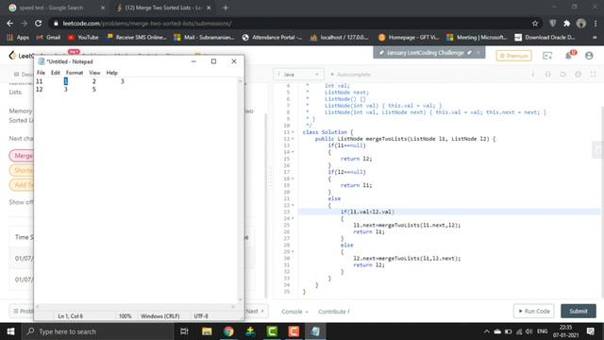604x340 pixels.
Task: Collapse code fold at line 29
Action: point(293,252)
